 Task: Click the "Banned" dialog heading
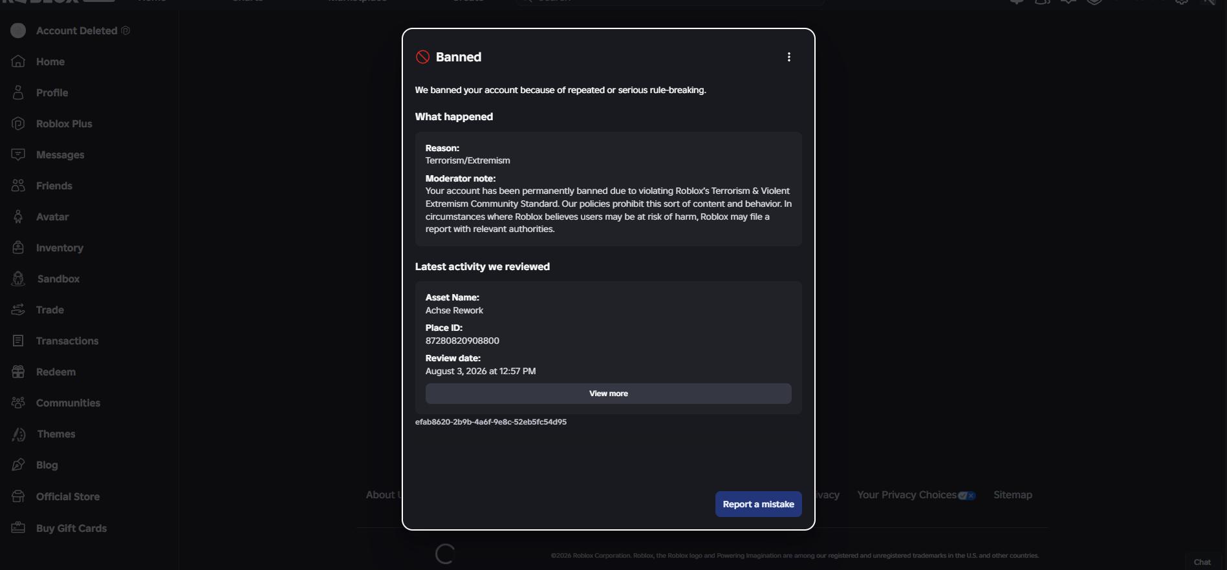click(459, 57)
